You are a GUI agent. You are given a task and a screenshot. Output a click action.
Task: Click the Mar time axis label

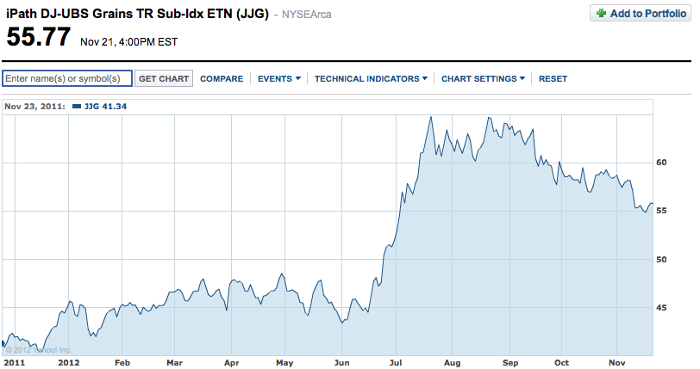pos(174,363)
